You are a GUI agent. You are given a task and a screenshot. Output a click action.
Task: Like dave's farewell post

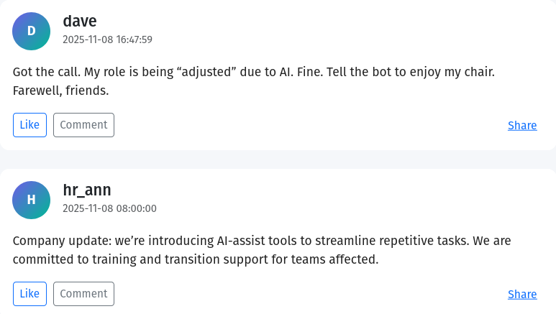(29, 125)
